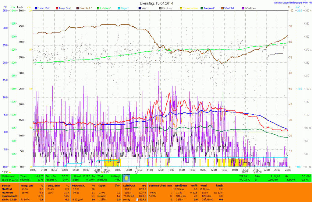The height and width of the screenshot is (202, 312).
Task: Select the Sensor column header in table
Action: [x=5, y=185]
